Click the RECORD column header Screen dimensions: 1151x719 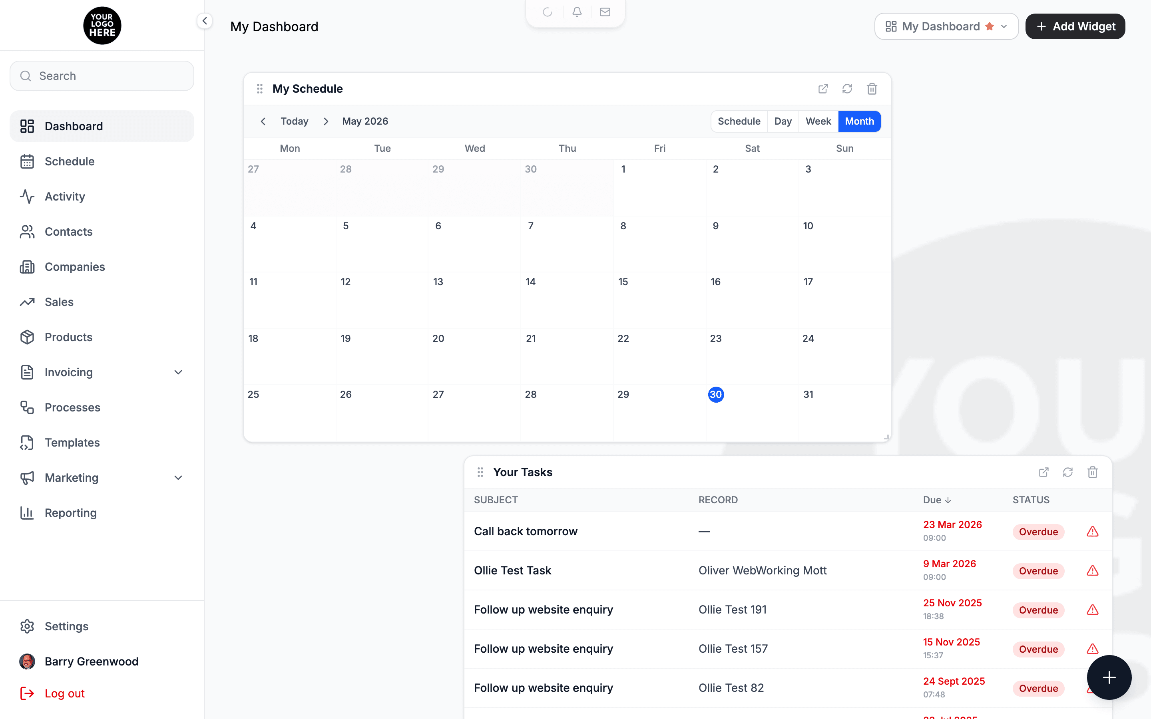(x=718, y=500)
